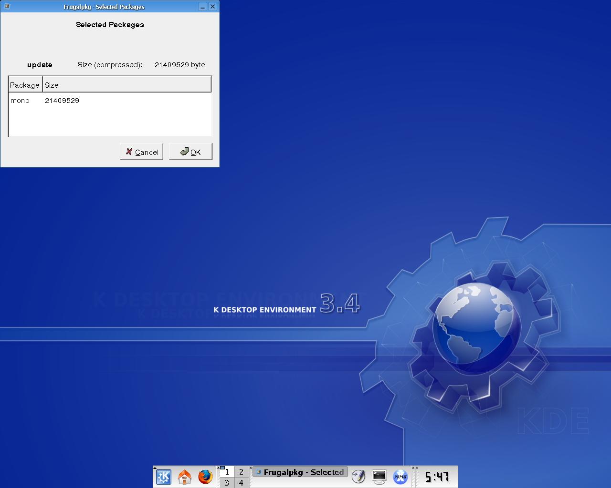The height and width of the screenshot is (488, 611).
Task: Open the Frugalpkg window menu icon
Action: pos(7,6)
